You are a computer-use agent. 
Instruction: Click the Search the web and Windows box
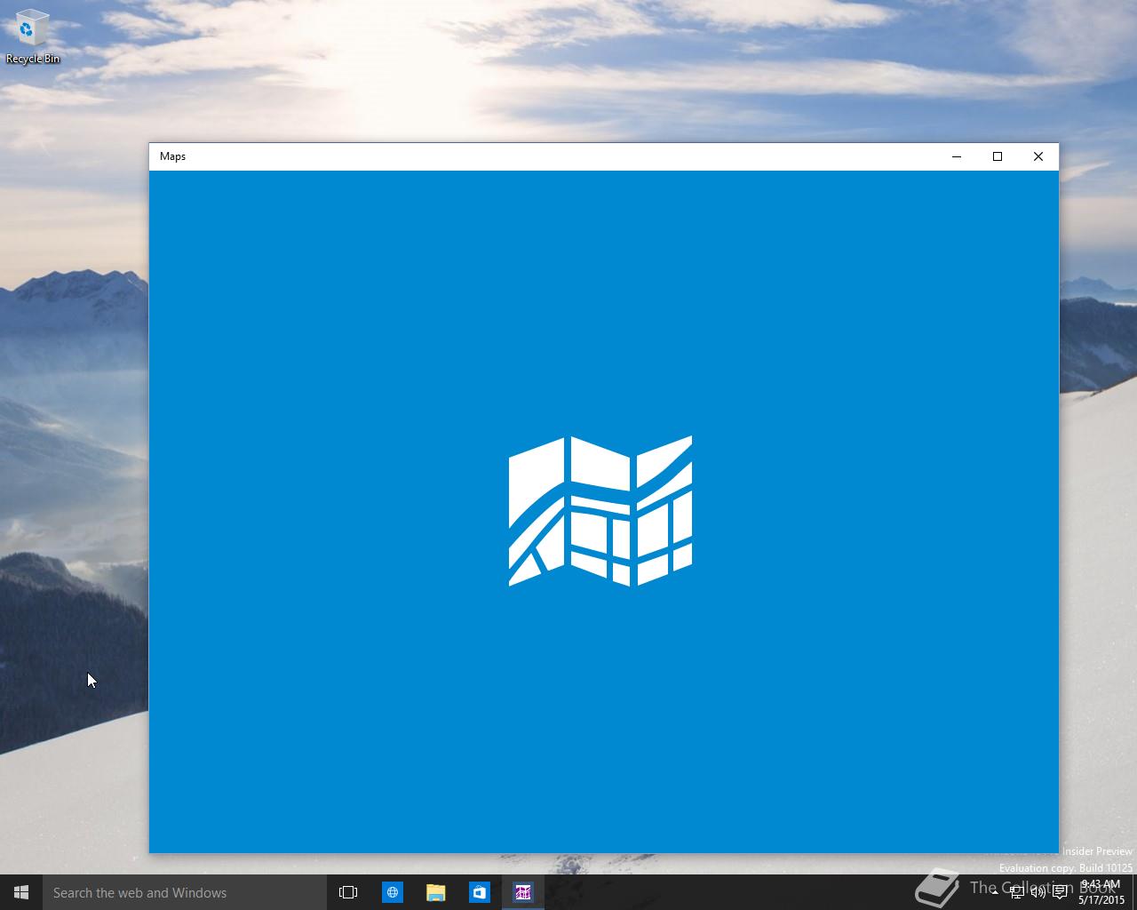[x=185, y=892]
